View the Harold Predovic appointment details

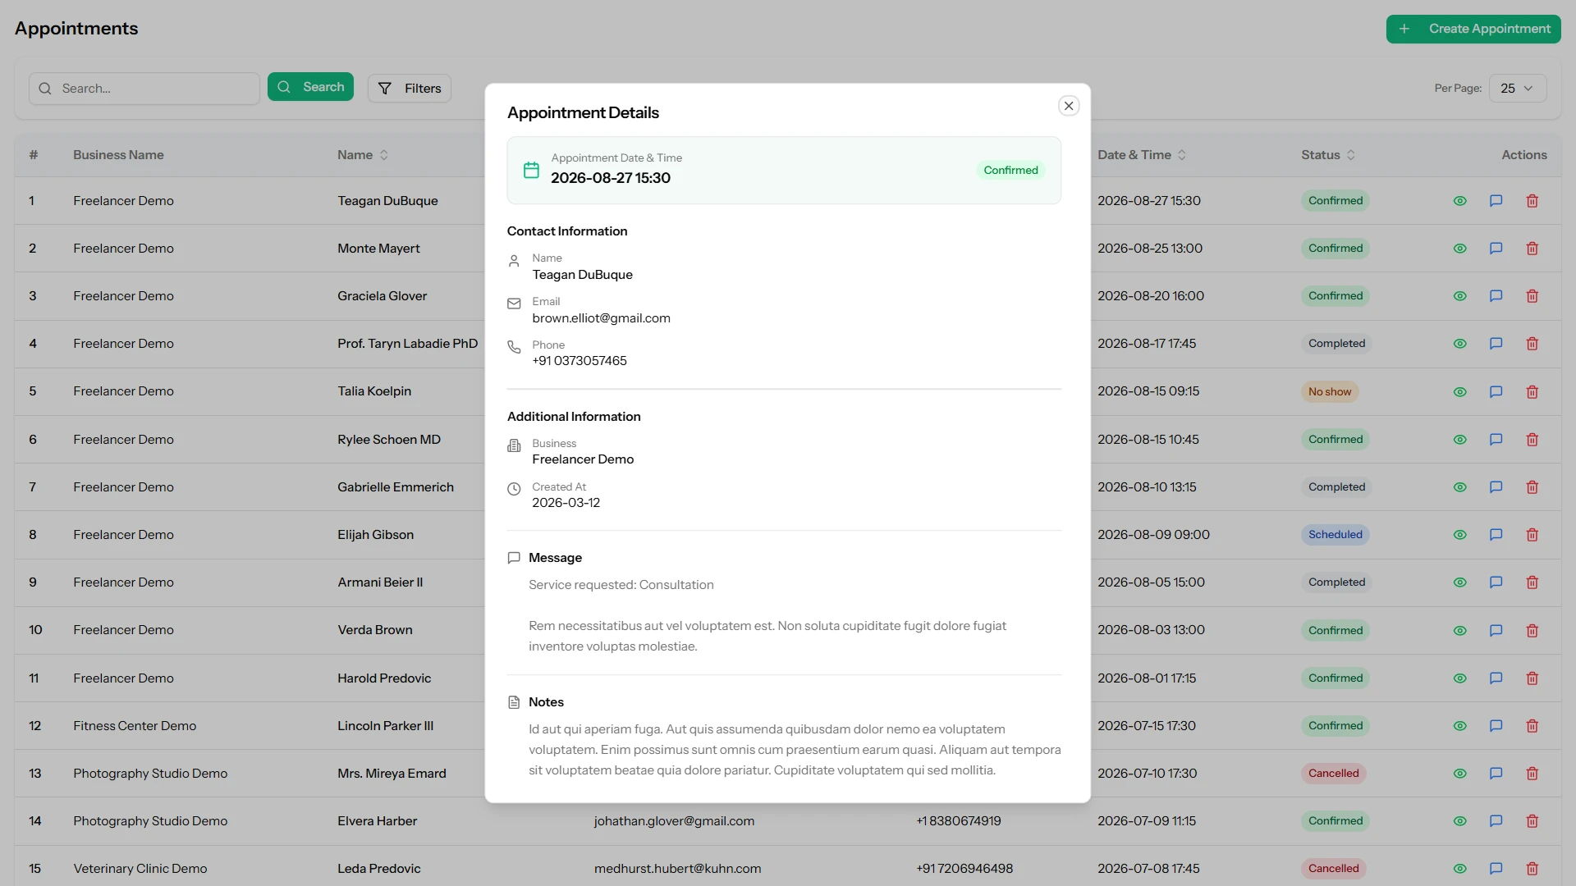(x=1459, y=678)
